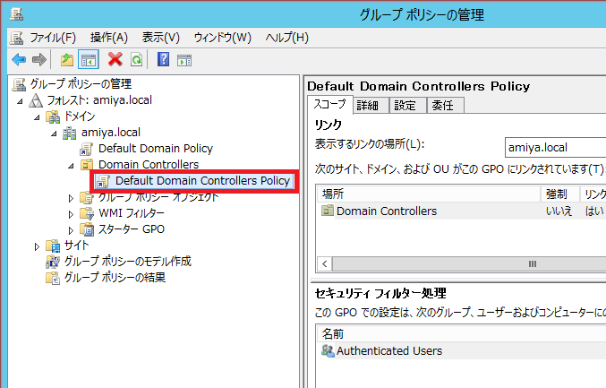The height and width of the screenshot is (388, 606).
Task: Sort security filter by 名前 column header
Action: click(462, 333)
